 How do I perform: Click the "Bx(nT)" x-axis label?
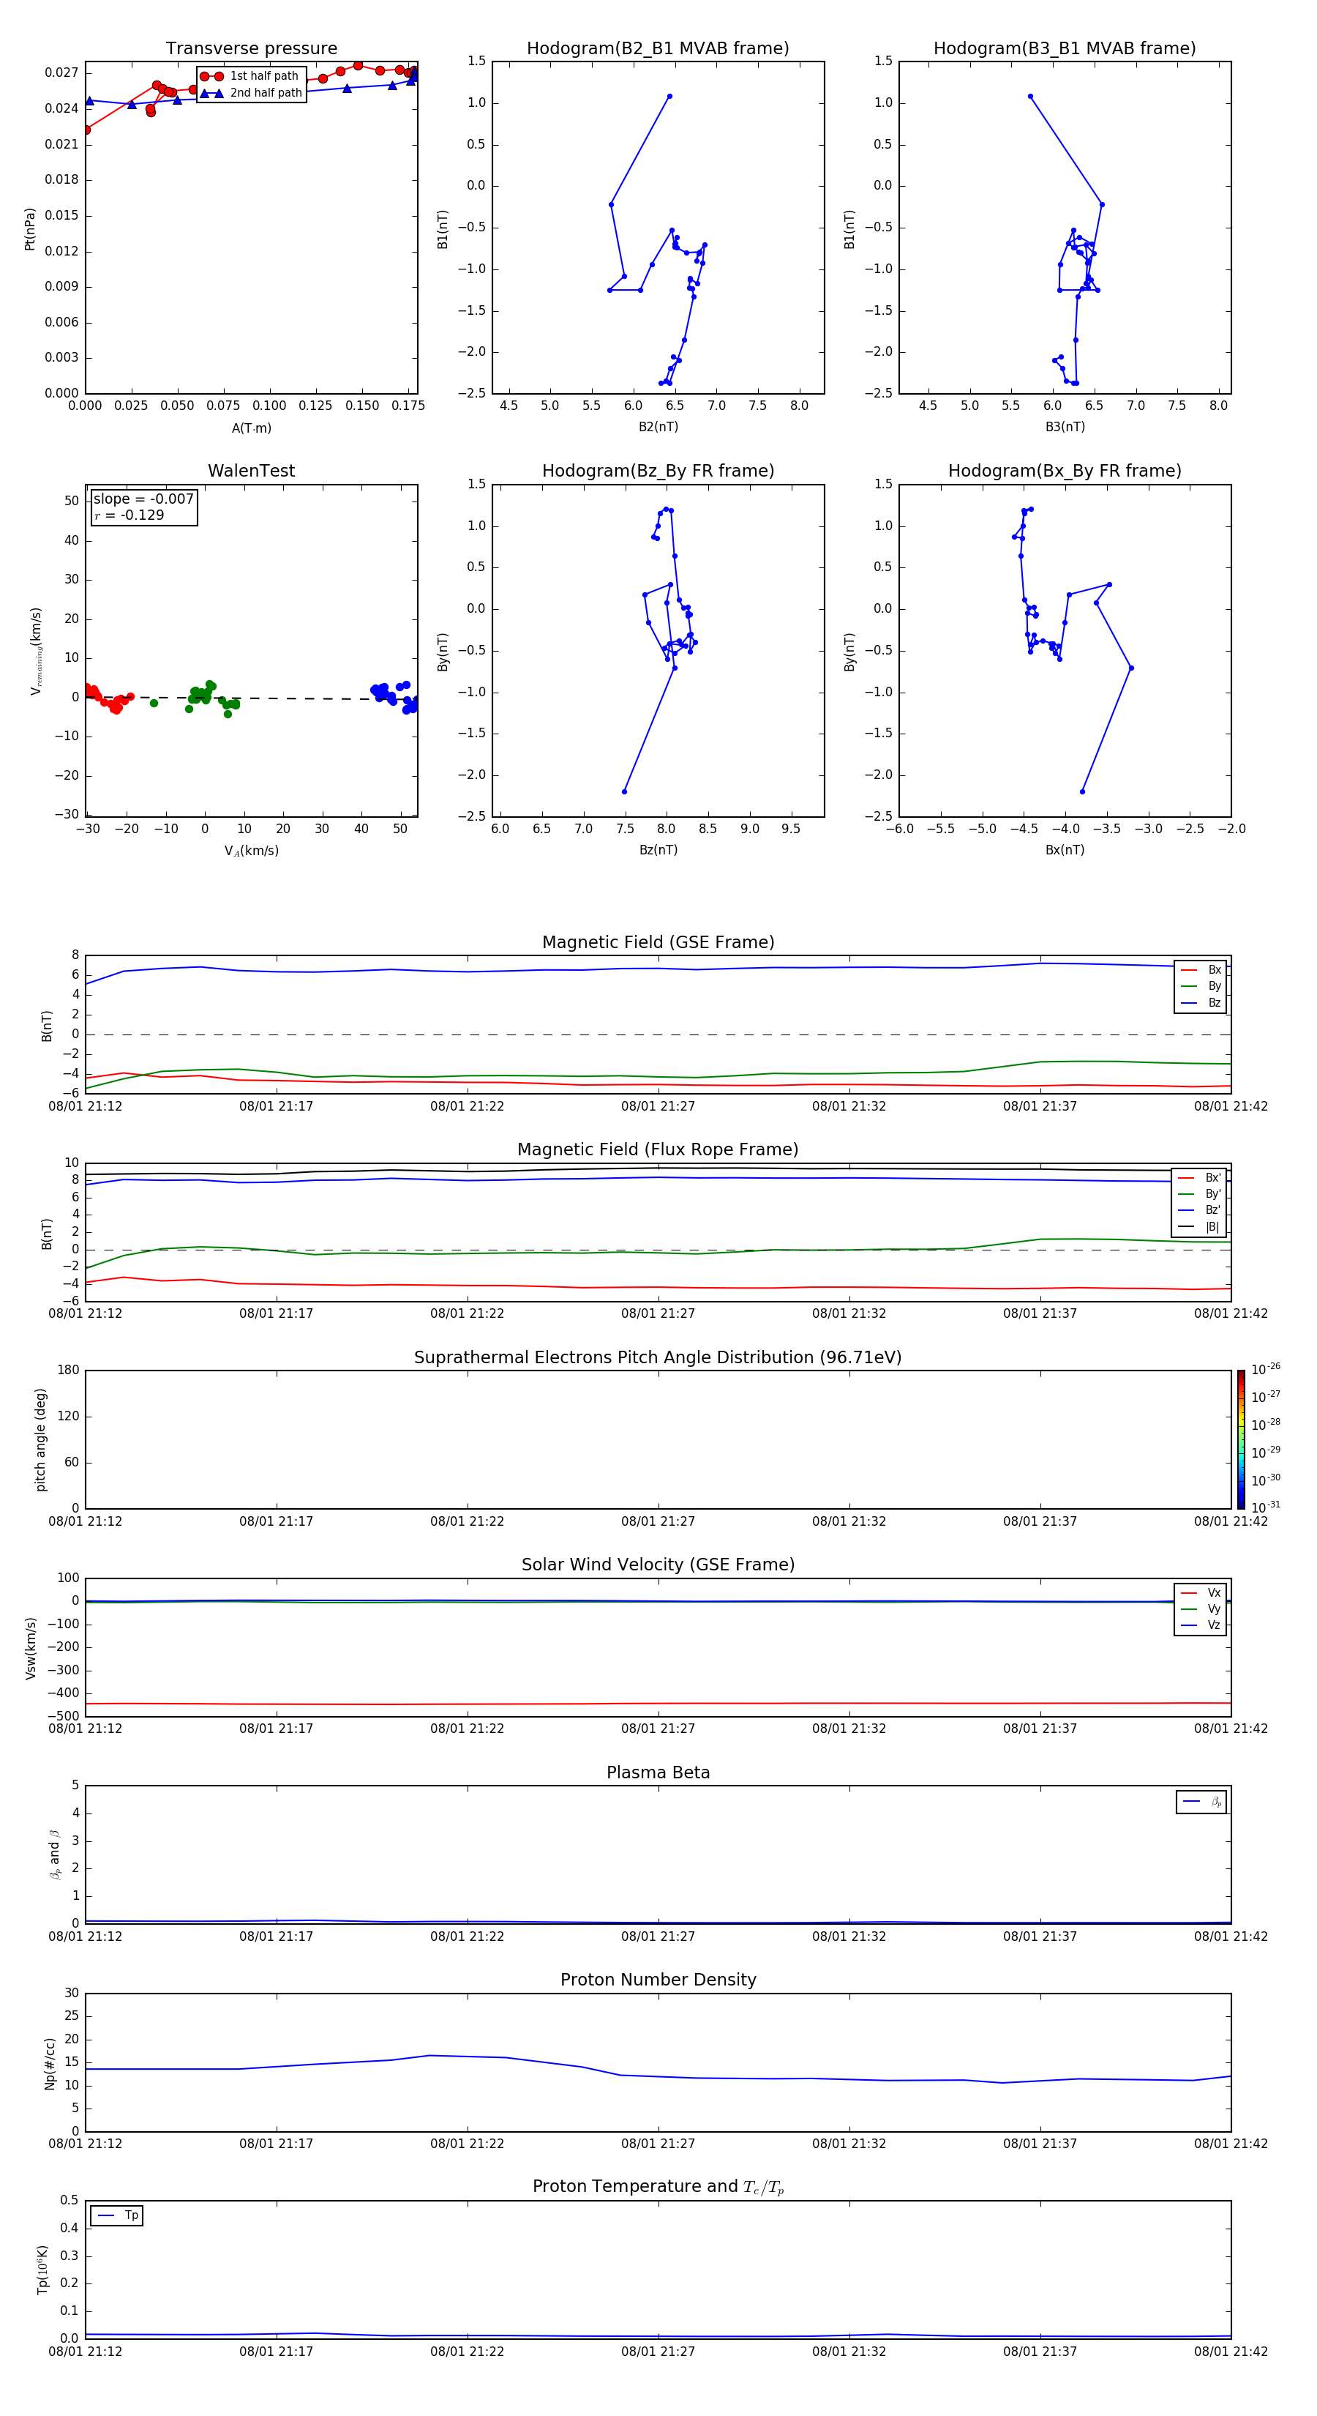coord(1065,850)
